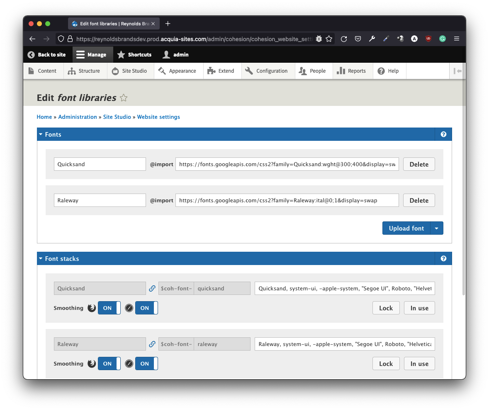
Task: Toggle Firefox smoothing for the Quicksand stack
Action: tap(109, 308)
